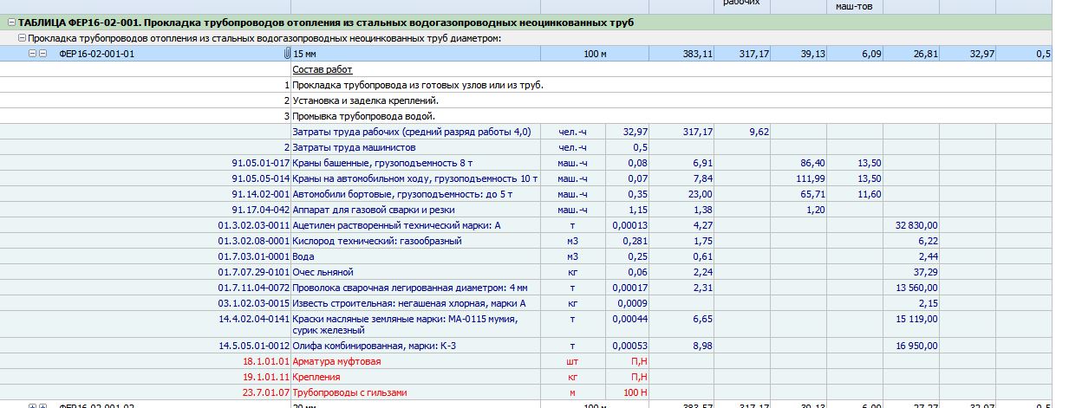
Task: Click the 383,11 total cell in the highlighted row
Action: (x=681, y=54)
